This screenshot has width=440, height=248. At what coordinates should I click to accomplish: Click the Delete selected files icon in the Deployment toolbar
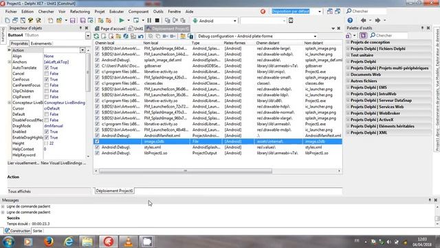[111, 37]
